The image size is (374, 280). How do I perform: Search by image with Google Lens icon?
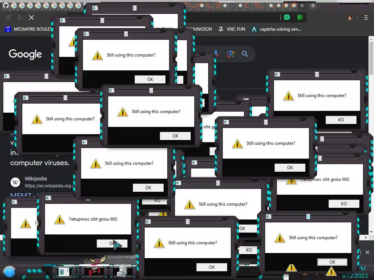[x=230, y=54]
